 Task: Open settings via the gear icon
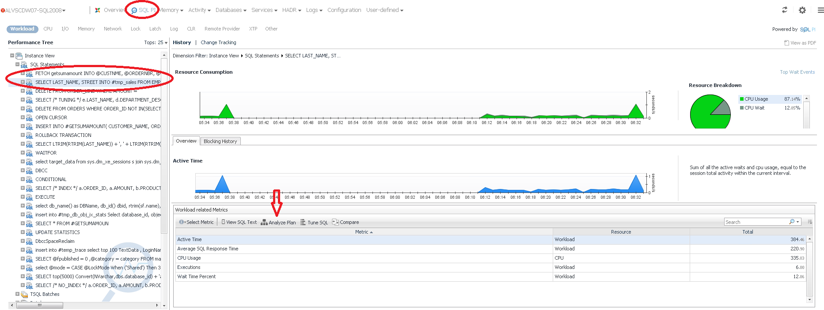point(802,10)
